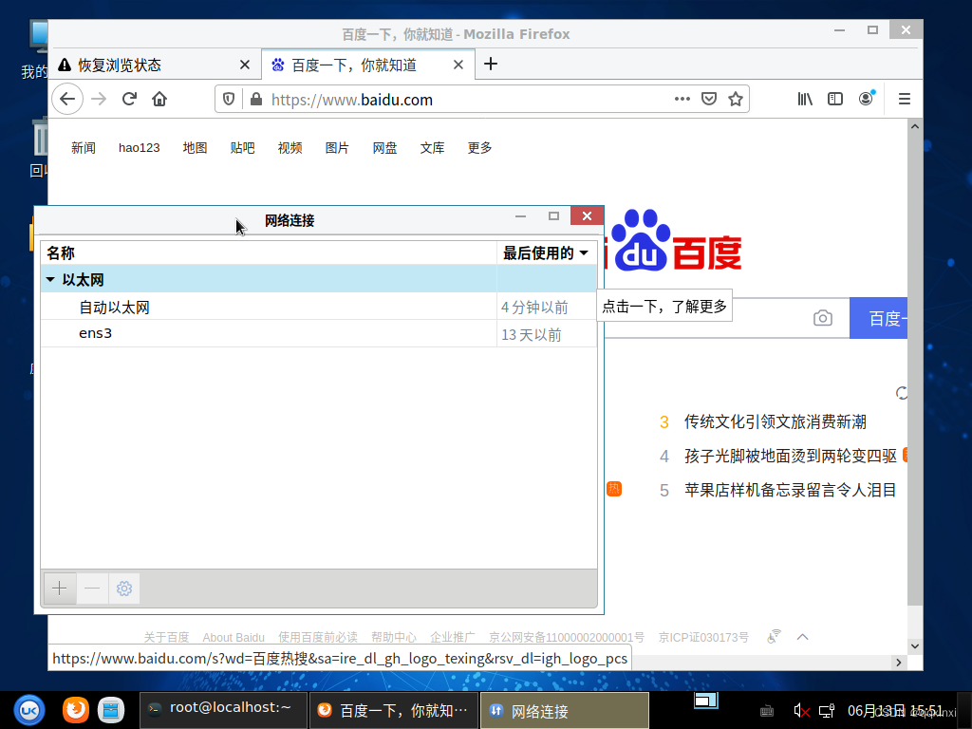
Task: Click 网络连接 taskbar item
Action: pyautogui.click(x=565, y=710)
